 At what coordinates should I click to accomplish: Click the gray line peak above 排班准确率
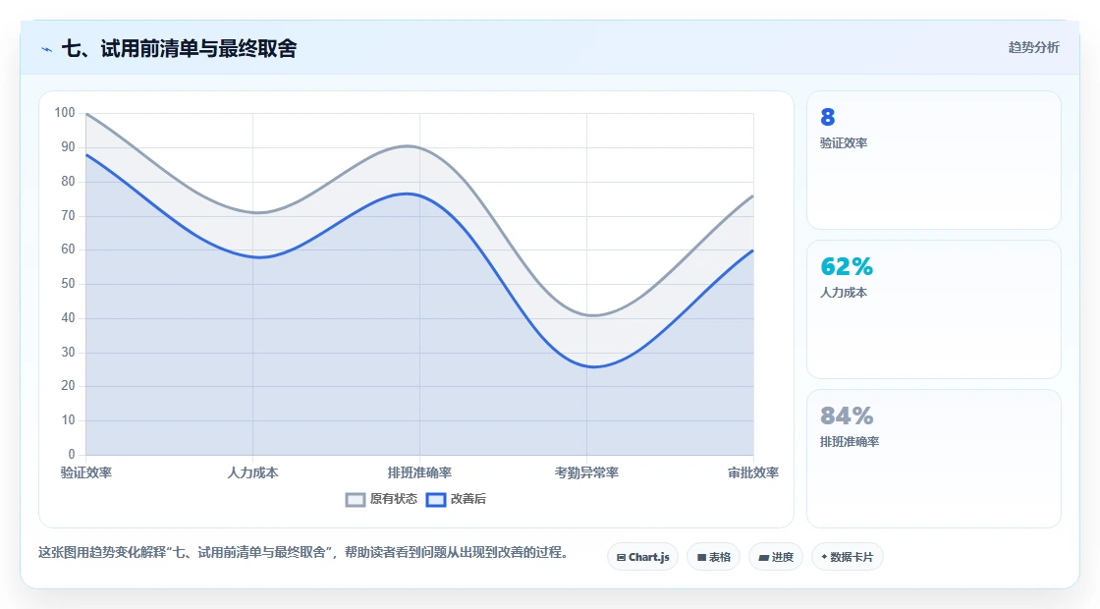click(409, 146)
